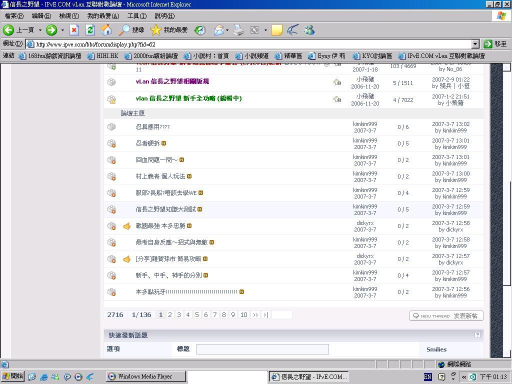Image resolution: width=512 pixels, height=384 pixels.
Task: Collapse the 快速發新話題 panel toggle
Action: coord(477,335)
